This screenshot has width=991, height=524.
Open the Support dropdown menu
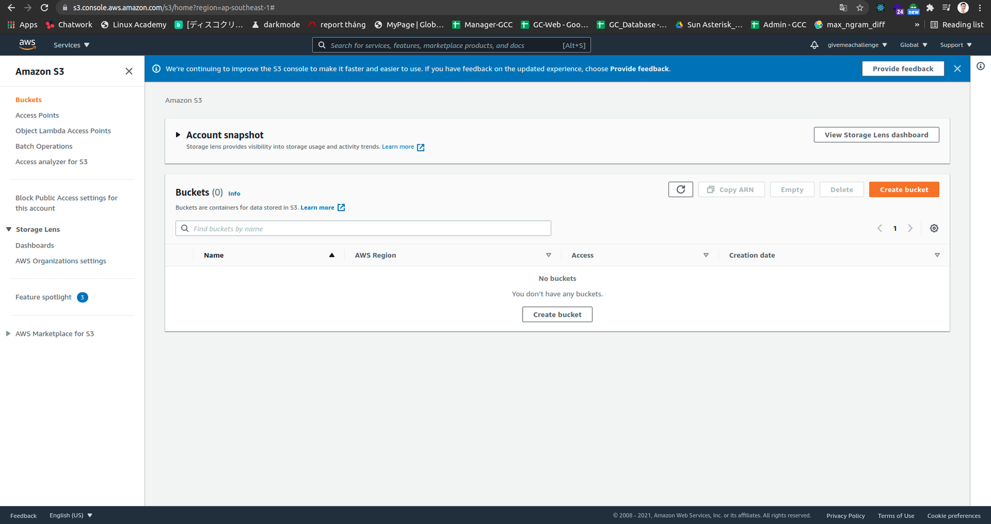point(956,45)
